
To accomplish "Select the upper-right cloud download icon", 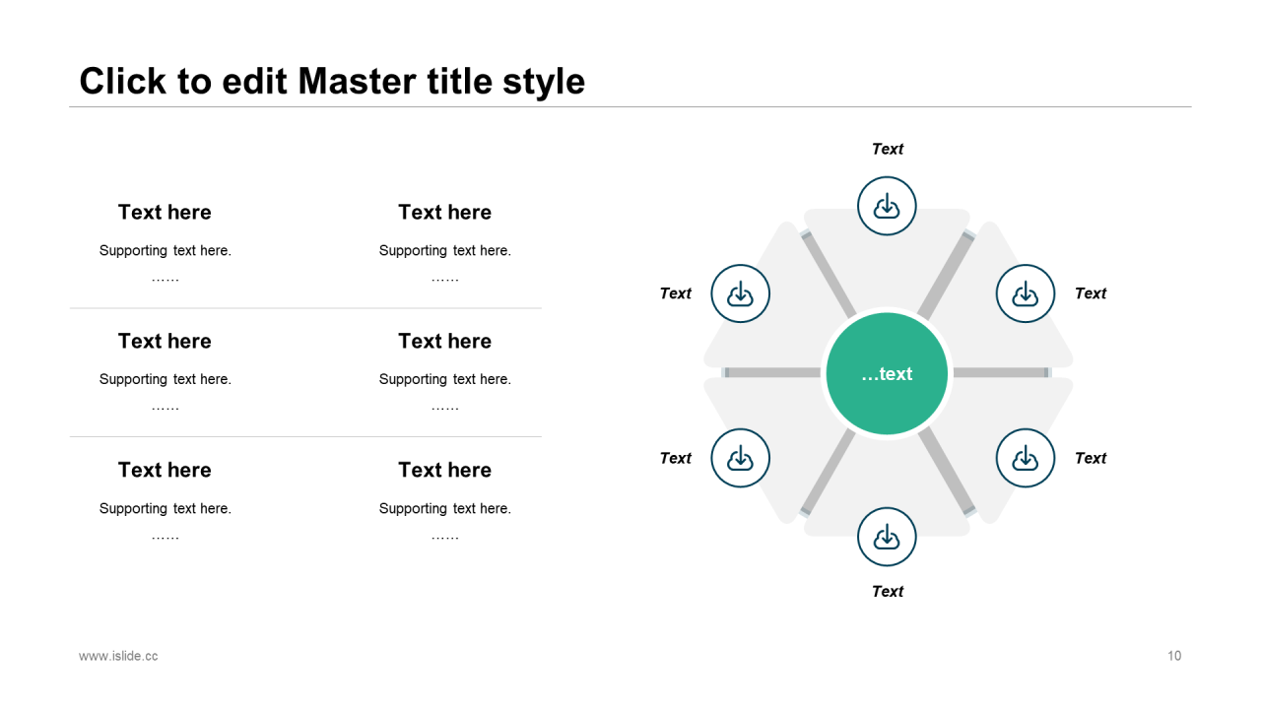I will tap(1026, 293).
